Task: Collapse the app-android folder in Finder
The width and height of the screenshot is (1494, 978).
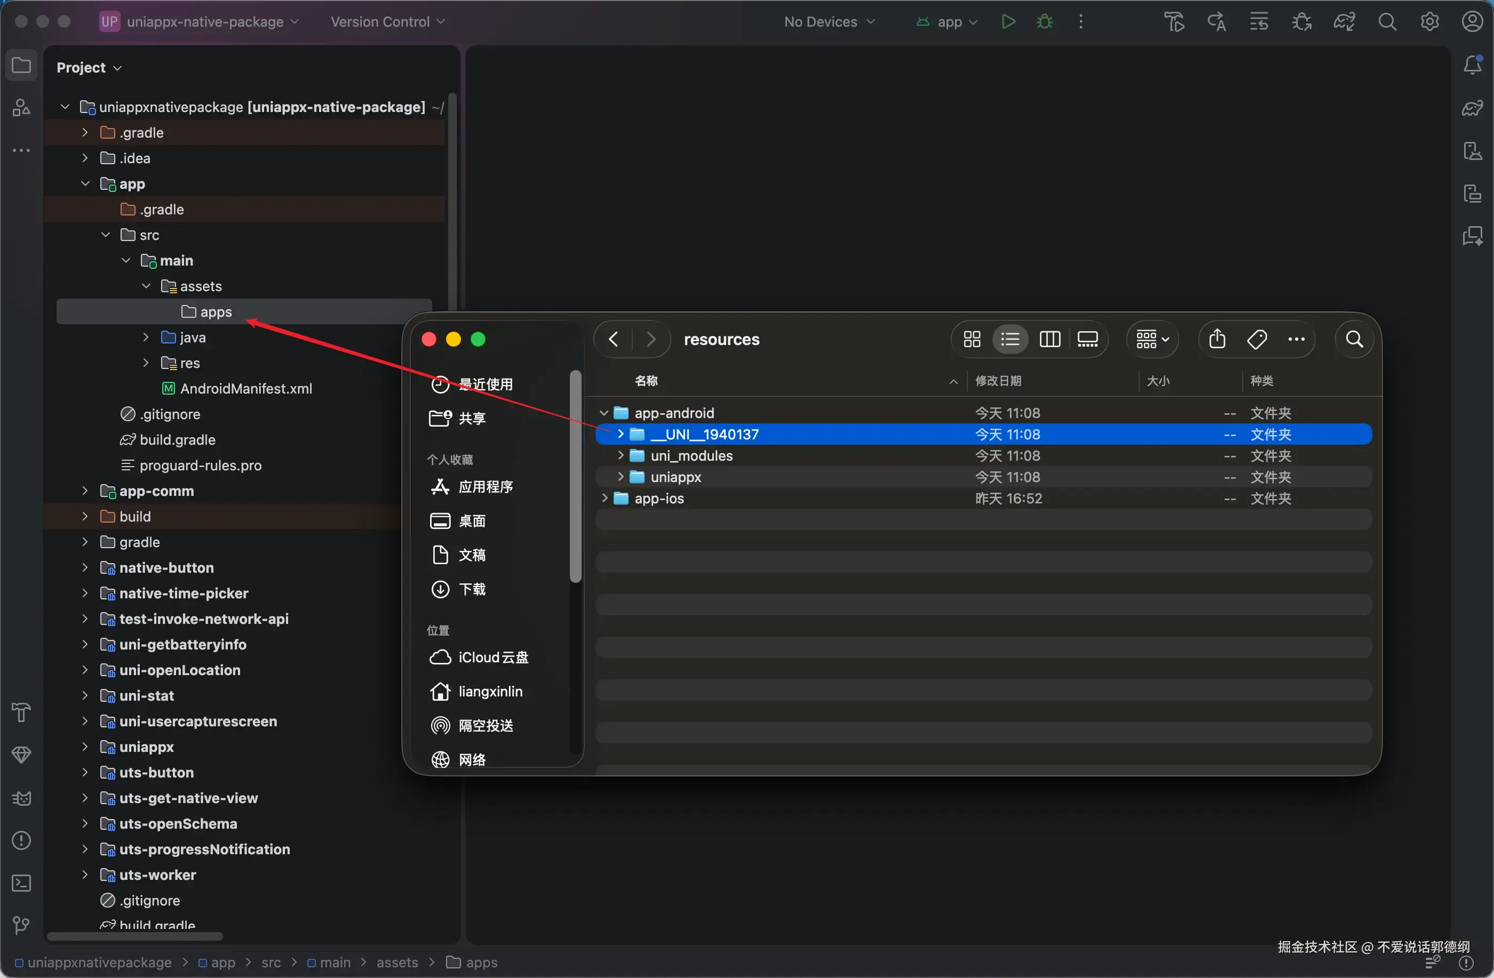Action: click(x=604, y=413)
